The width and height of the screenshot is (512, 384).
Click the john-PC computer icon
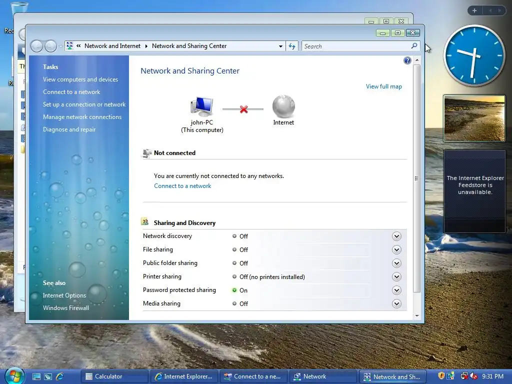point(201,106)
